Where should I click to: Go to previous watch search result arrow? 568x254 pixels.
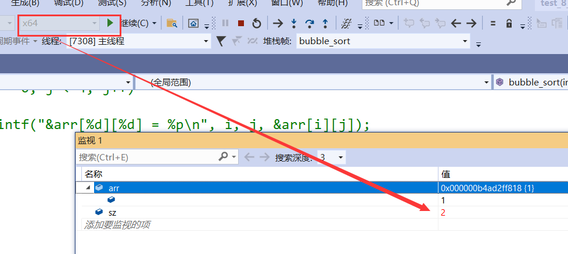(x=249, y=158)
